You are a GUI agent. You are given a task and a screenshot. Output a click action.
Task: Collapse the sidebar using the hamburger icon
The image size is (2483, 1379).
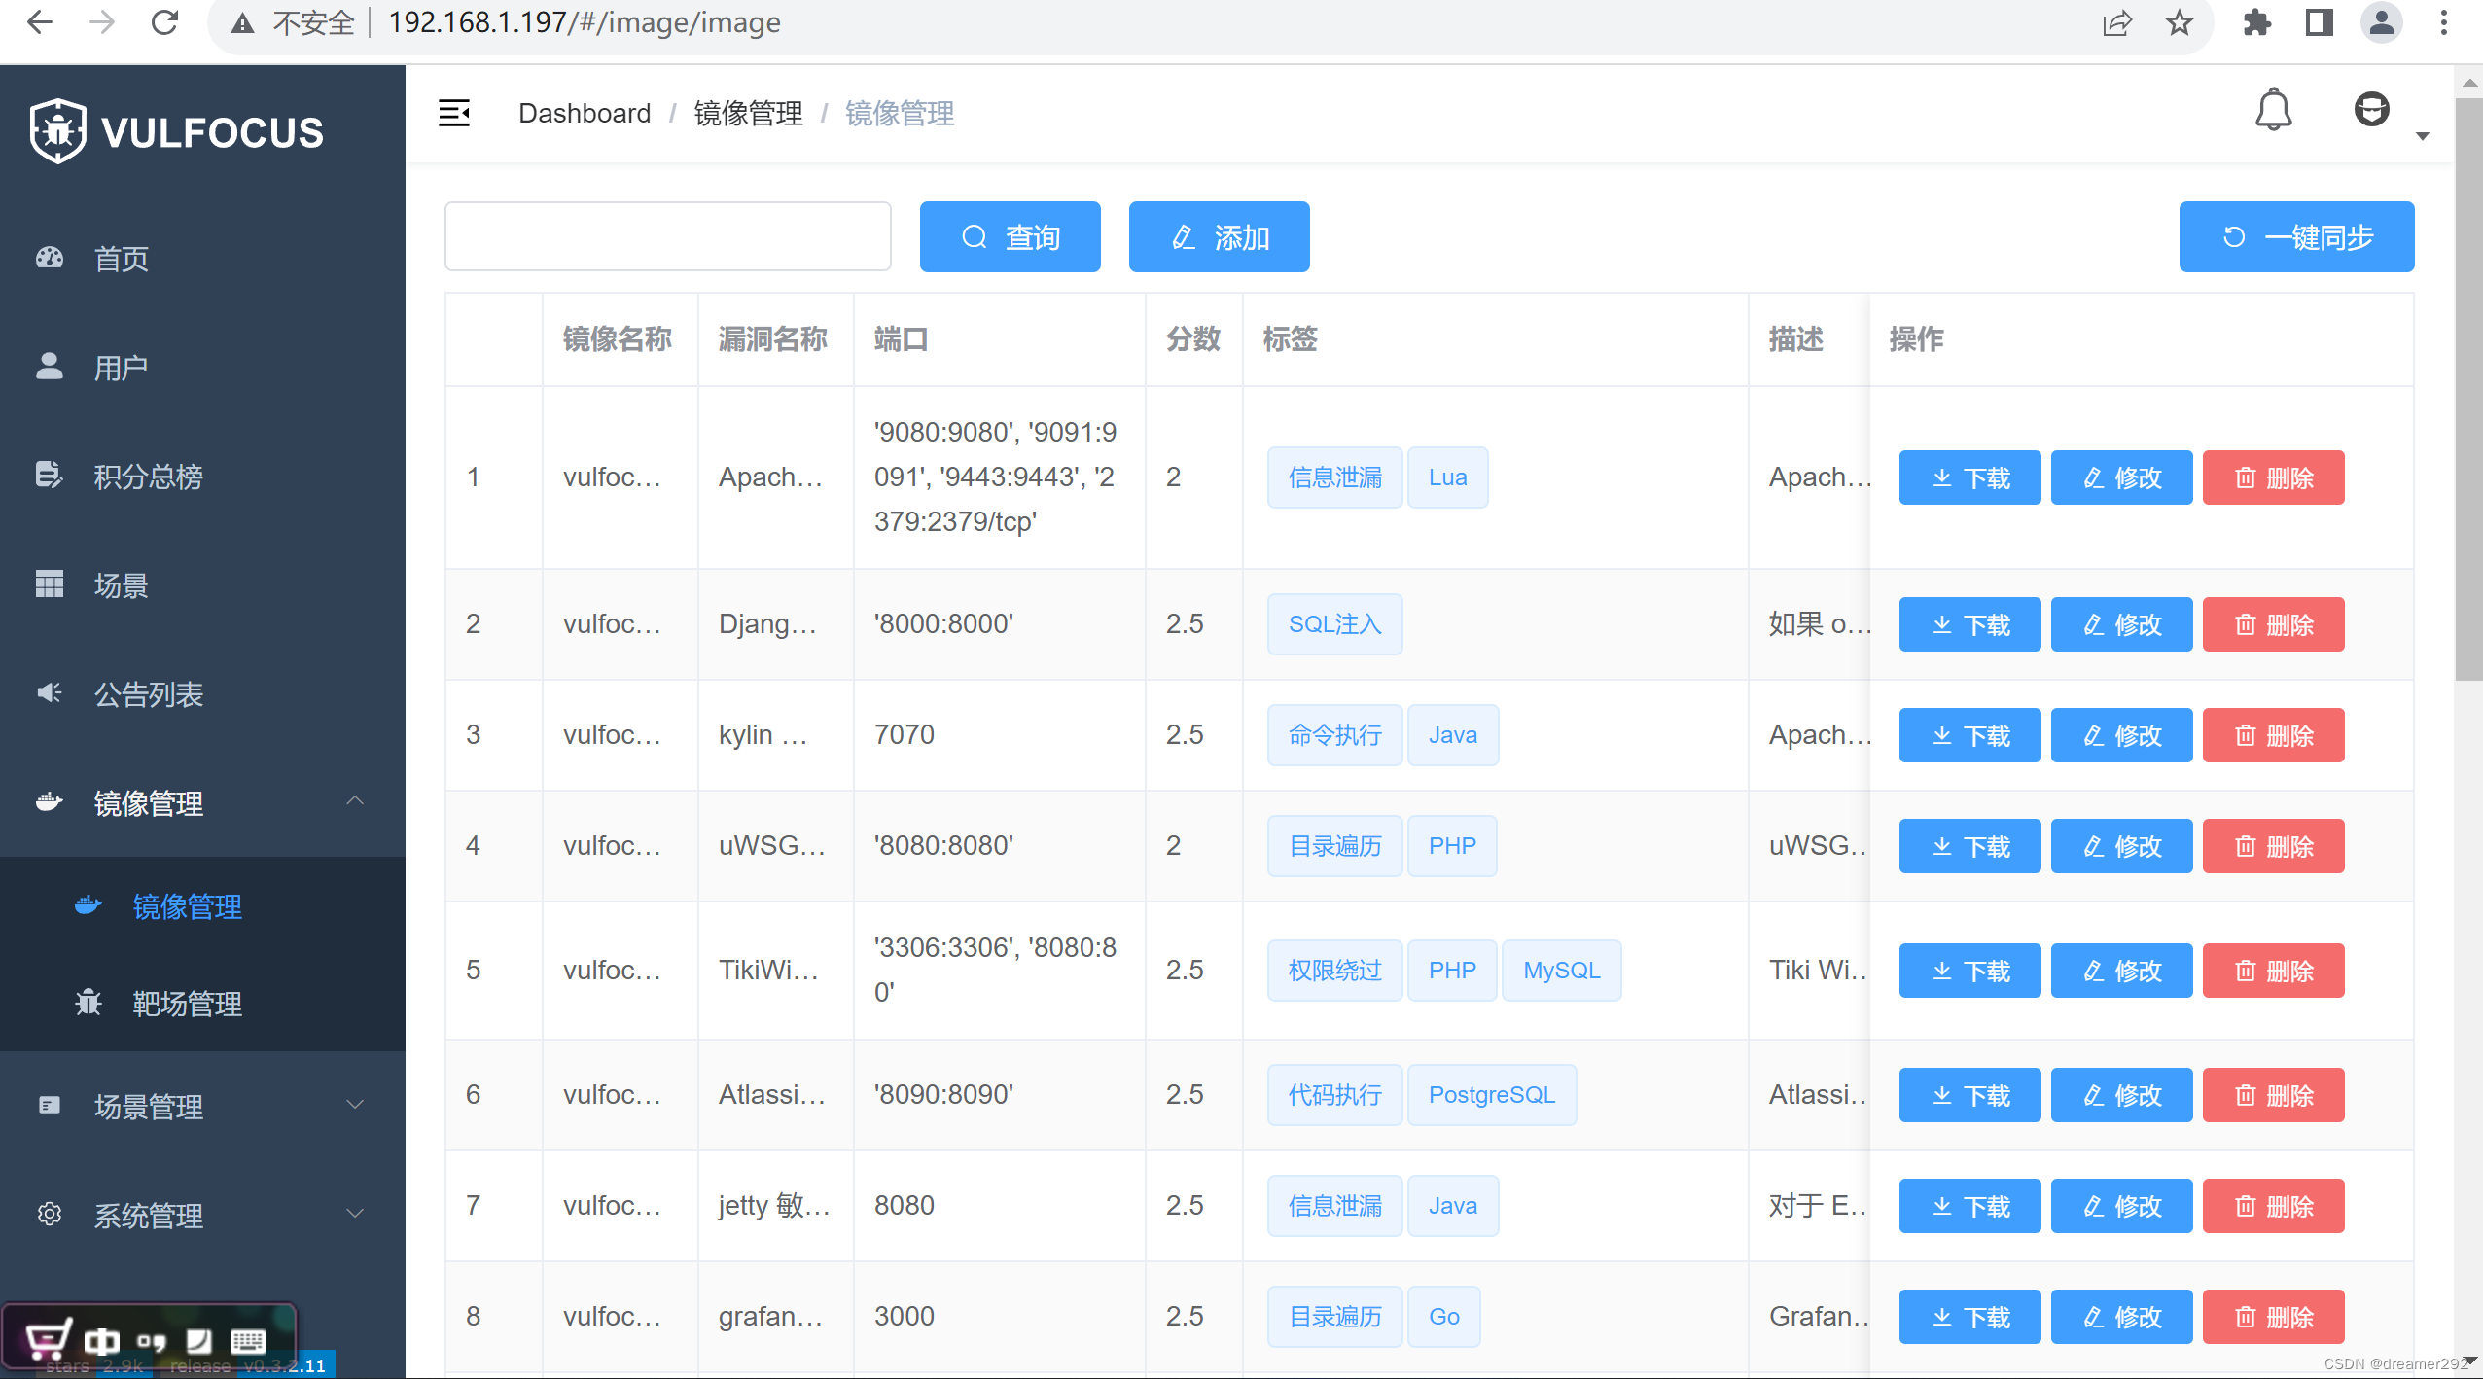455,113
